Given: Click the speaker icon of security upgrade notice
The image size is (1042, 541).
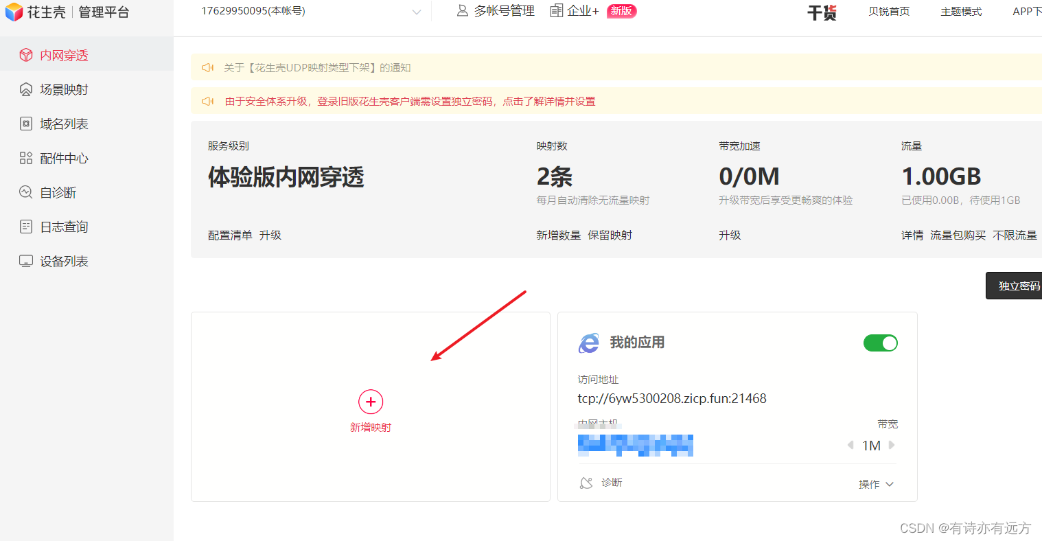Looking at the screenshot, I should pos(207,101).
